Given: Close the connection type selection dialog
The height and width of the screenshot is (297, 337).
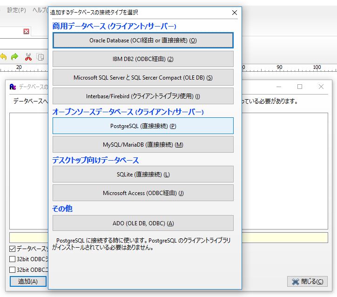Looking at the screenshot, I should (235, 13).
